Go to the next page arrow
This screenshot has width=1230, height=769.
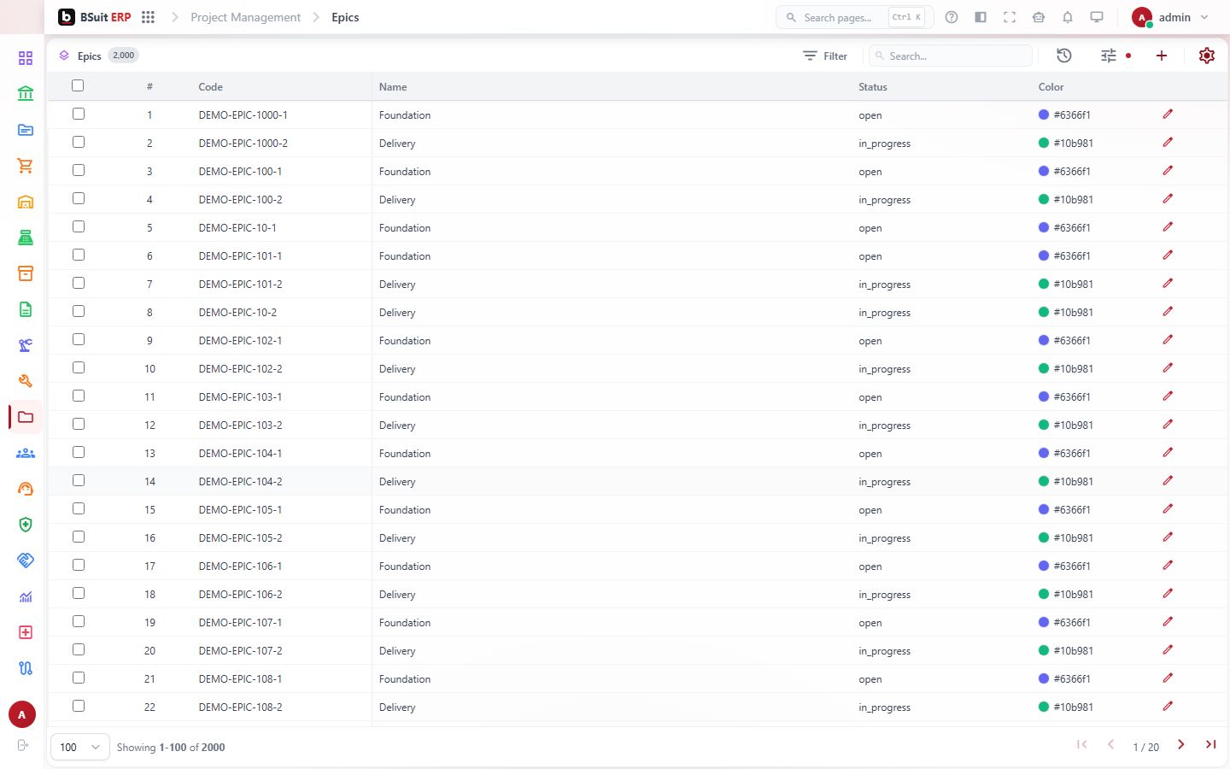[1181, 745]
